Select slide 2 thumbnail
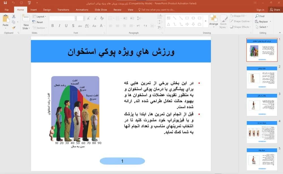 point(262,78)
